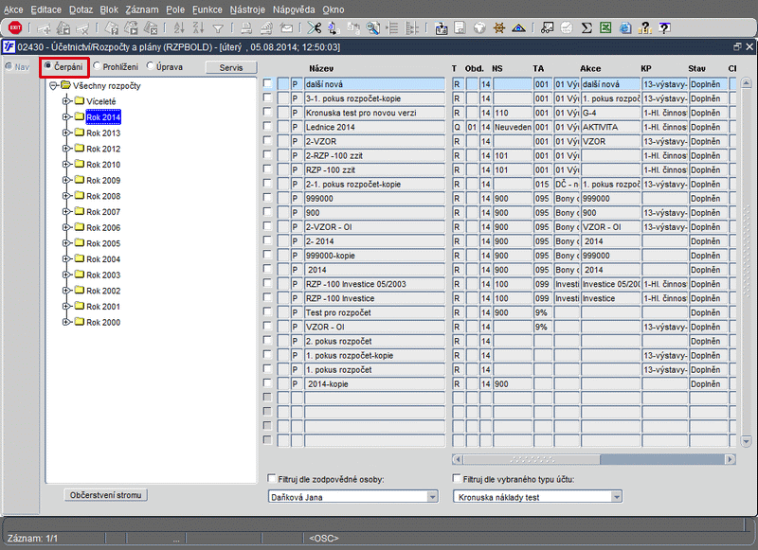Click the Sigma sum icon
This screenshot has width=758, height=550.
[587, 28]
